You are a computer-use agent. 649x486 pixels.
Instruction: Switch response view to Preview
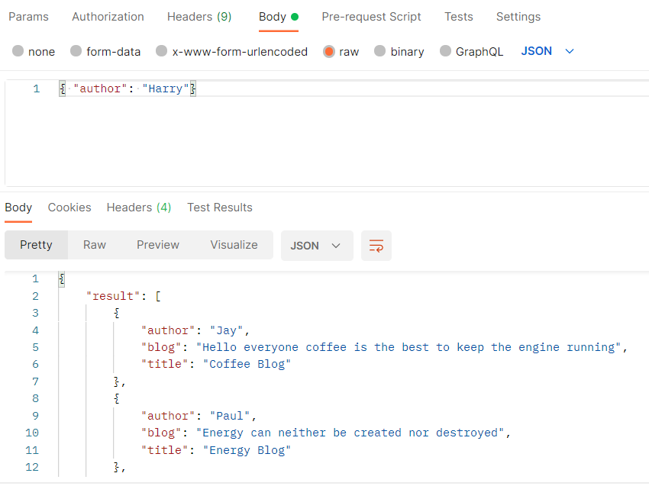pyautogui.click(x=158, y=245)
